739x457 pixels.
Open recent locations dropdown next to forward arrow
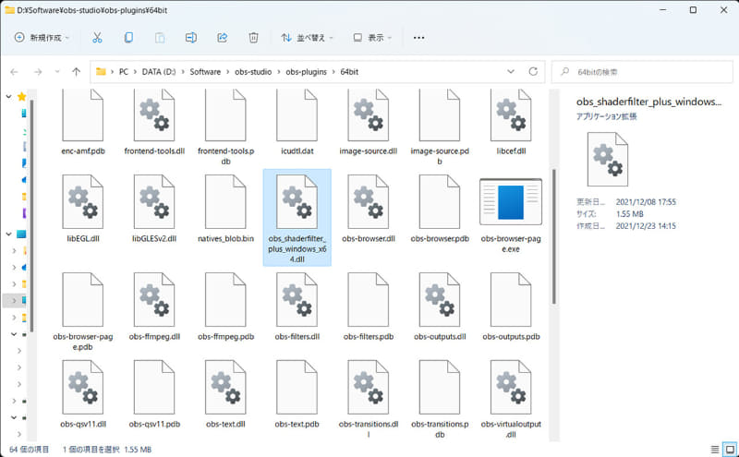(x=57, y=72)
